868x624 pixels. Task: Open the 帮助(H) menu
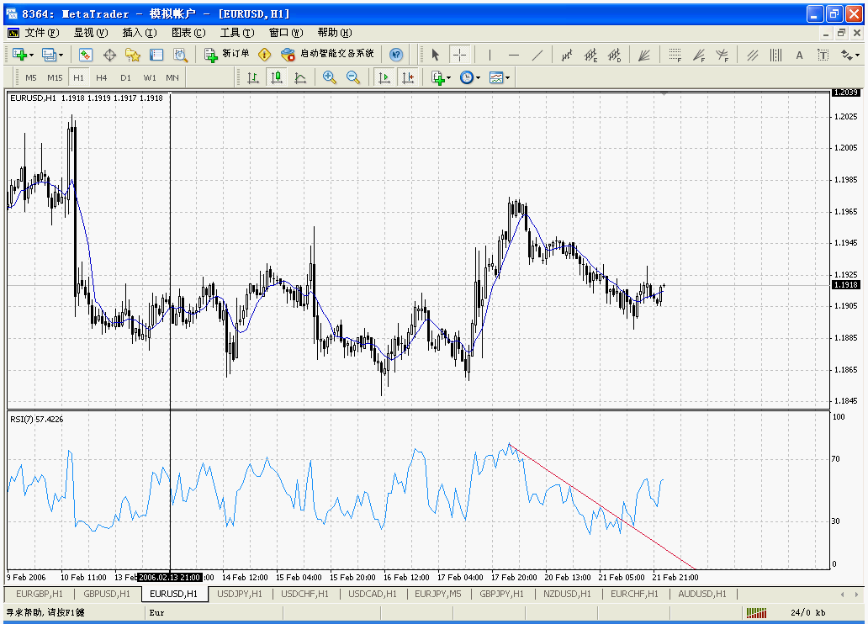(335, 34)
